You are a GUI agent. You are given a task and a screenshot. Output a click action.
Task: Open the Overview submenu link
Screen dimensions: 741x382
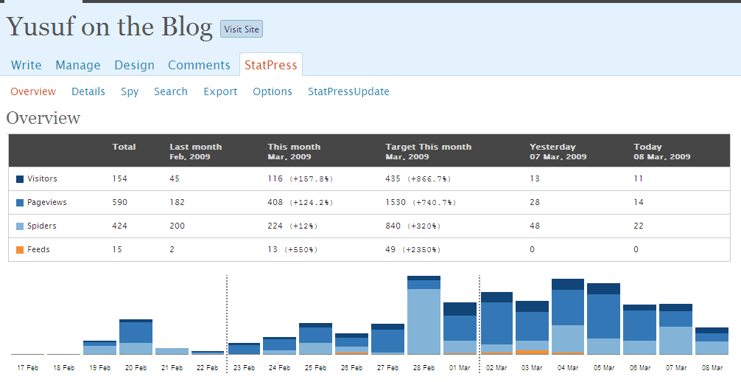[x=33, y=91]
